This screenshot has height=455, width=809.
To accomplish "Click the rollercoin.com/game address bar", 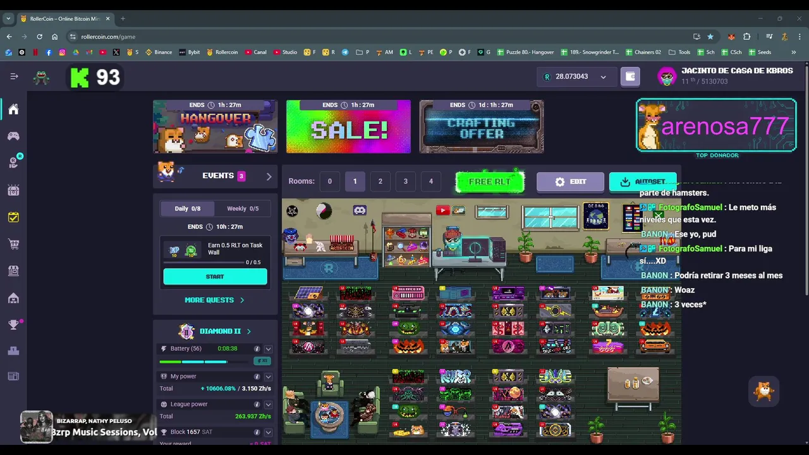I will pos(379,37).
